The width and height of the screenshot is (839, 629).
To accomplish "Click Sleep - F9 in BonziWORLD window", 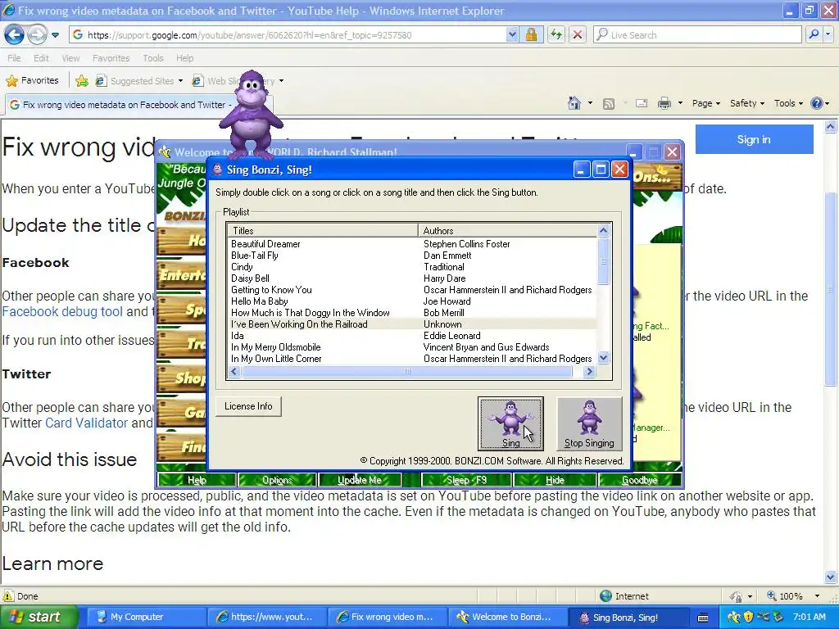I will coord(466,480).
